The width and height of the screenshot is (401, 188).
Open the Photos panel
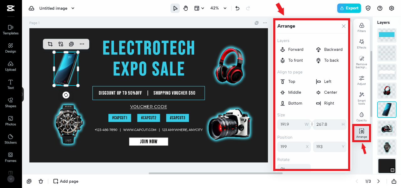11,121
